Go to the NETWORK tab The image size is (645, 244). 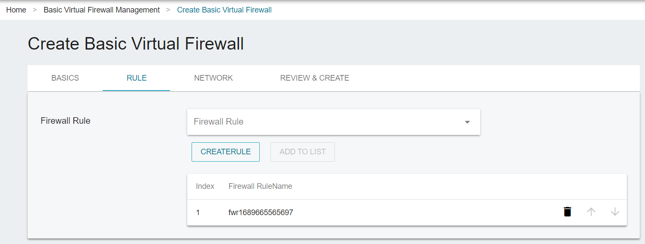coord(214,78)
